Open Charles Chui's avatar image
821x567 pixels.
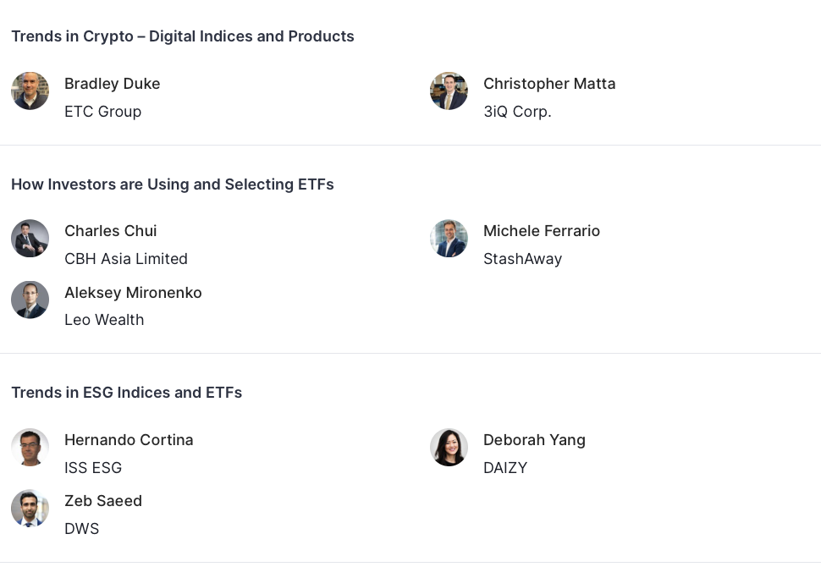[x=30, y=239]
